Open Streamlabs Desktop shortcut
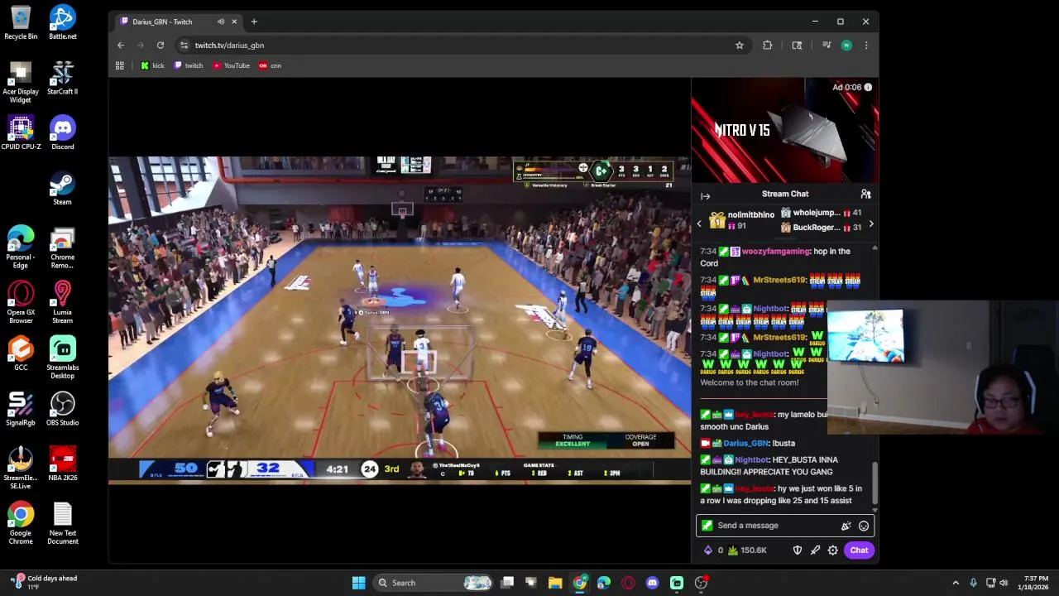The image size is (1059, 596). [x=62, y=358]
